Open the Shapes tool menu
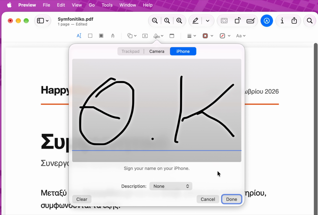The width and height of the screenshot is (318, 215). pyautogui.click(x=131, y=36)
